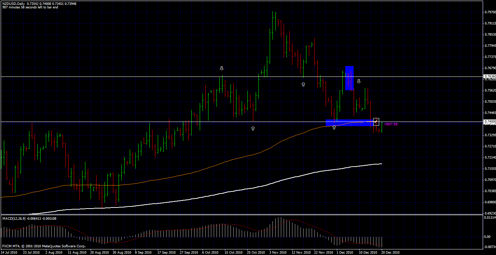Click the '20 Dec 2010' date label
Image resolution: width=496 pixels, height=255 pixels.
pos(390,252)
